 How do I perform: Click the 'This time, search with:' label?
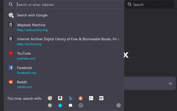pos(24,98)
